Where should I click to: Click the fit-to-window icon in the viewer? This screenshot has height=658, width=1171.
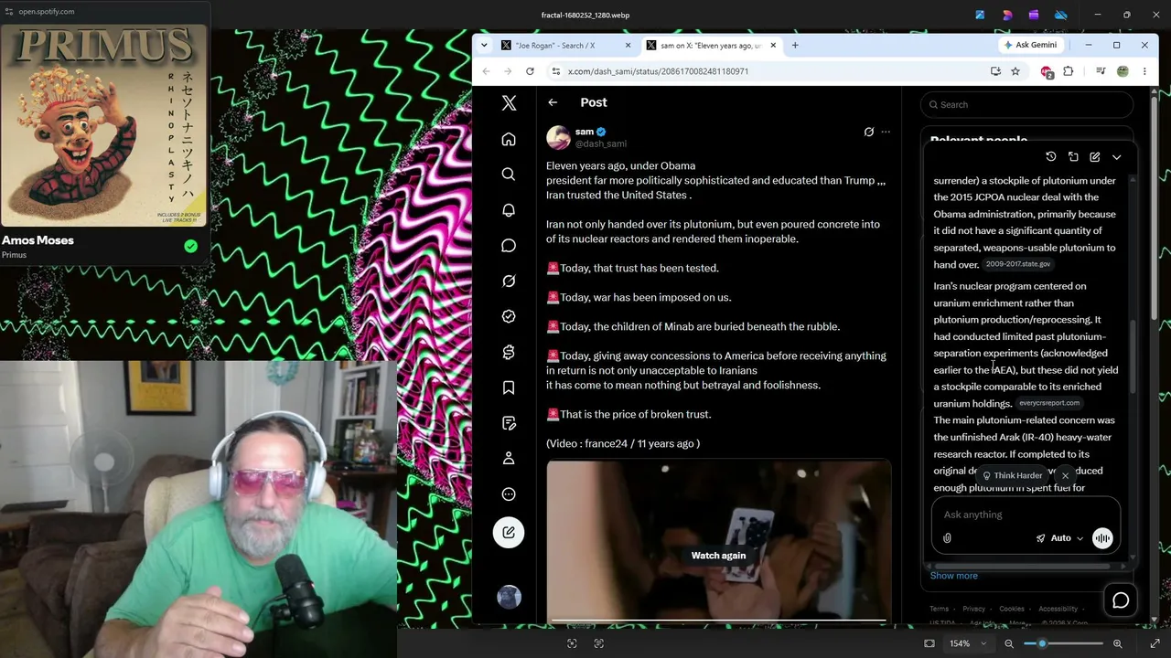tap(929, 643)
